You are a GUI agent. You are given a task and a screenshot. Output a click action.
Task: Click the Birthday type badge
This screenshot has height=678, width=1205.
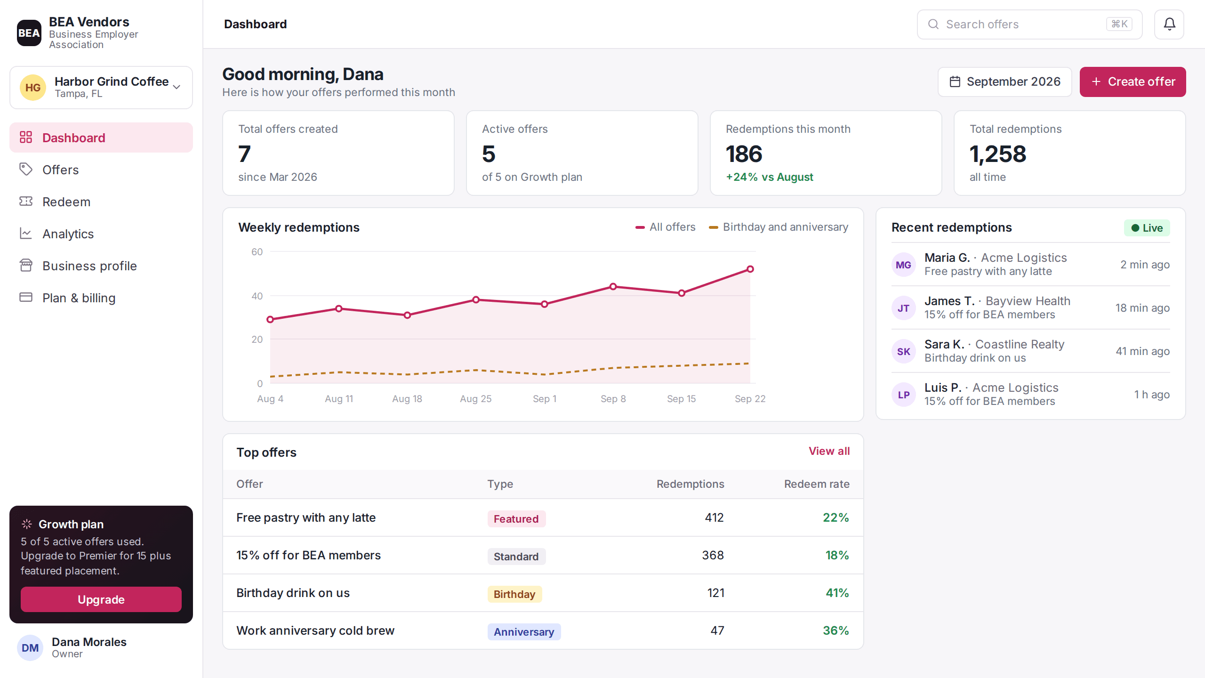(514, 594)
